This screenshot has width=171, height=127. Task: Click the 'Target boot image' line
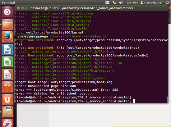(63, 82)
